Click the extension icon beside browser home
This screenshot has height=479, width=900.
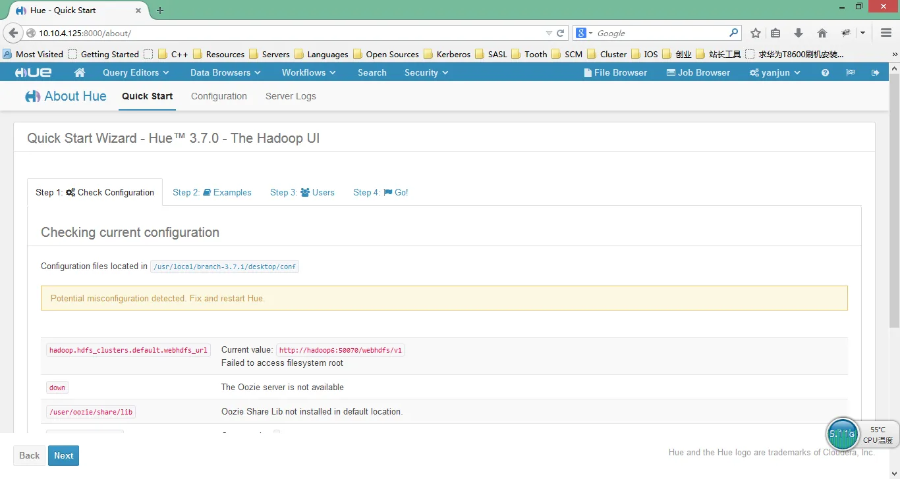pos(847,33)
